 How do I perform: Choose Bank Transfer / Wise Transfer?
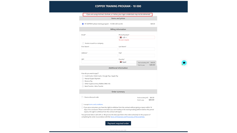tap(83, 86)
